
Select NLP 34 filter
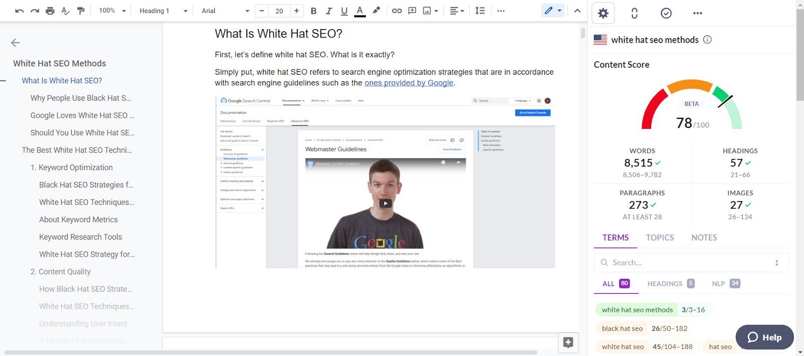pos(726,284)
